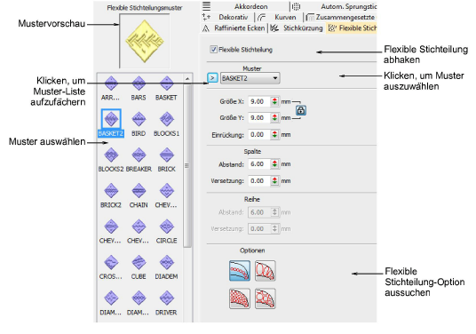This screenshot has width=476, height=334.
Task: Pick the Optionen icon with mixed-size red fill
Action: point(266,298)
